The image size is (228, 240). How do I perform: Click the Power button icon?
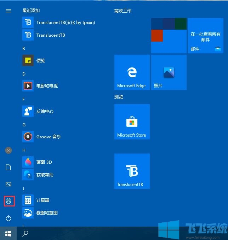(8, 218)
